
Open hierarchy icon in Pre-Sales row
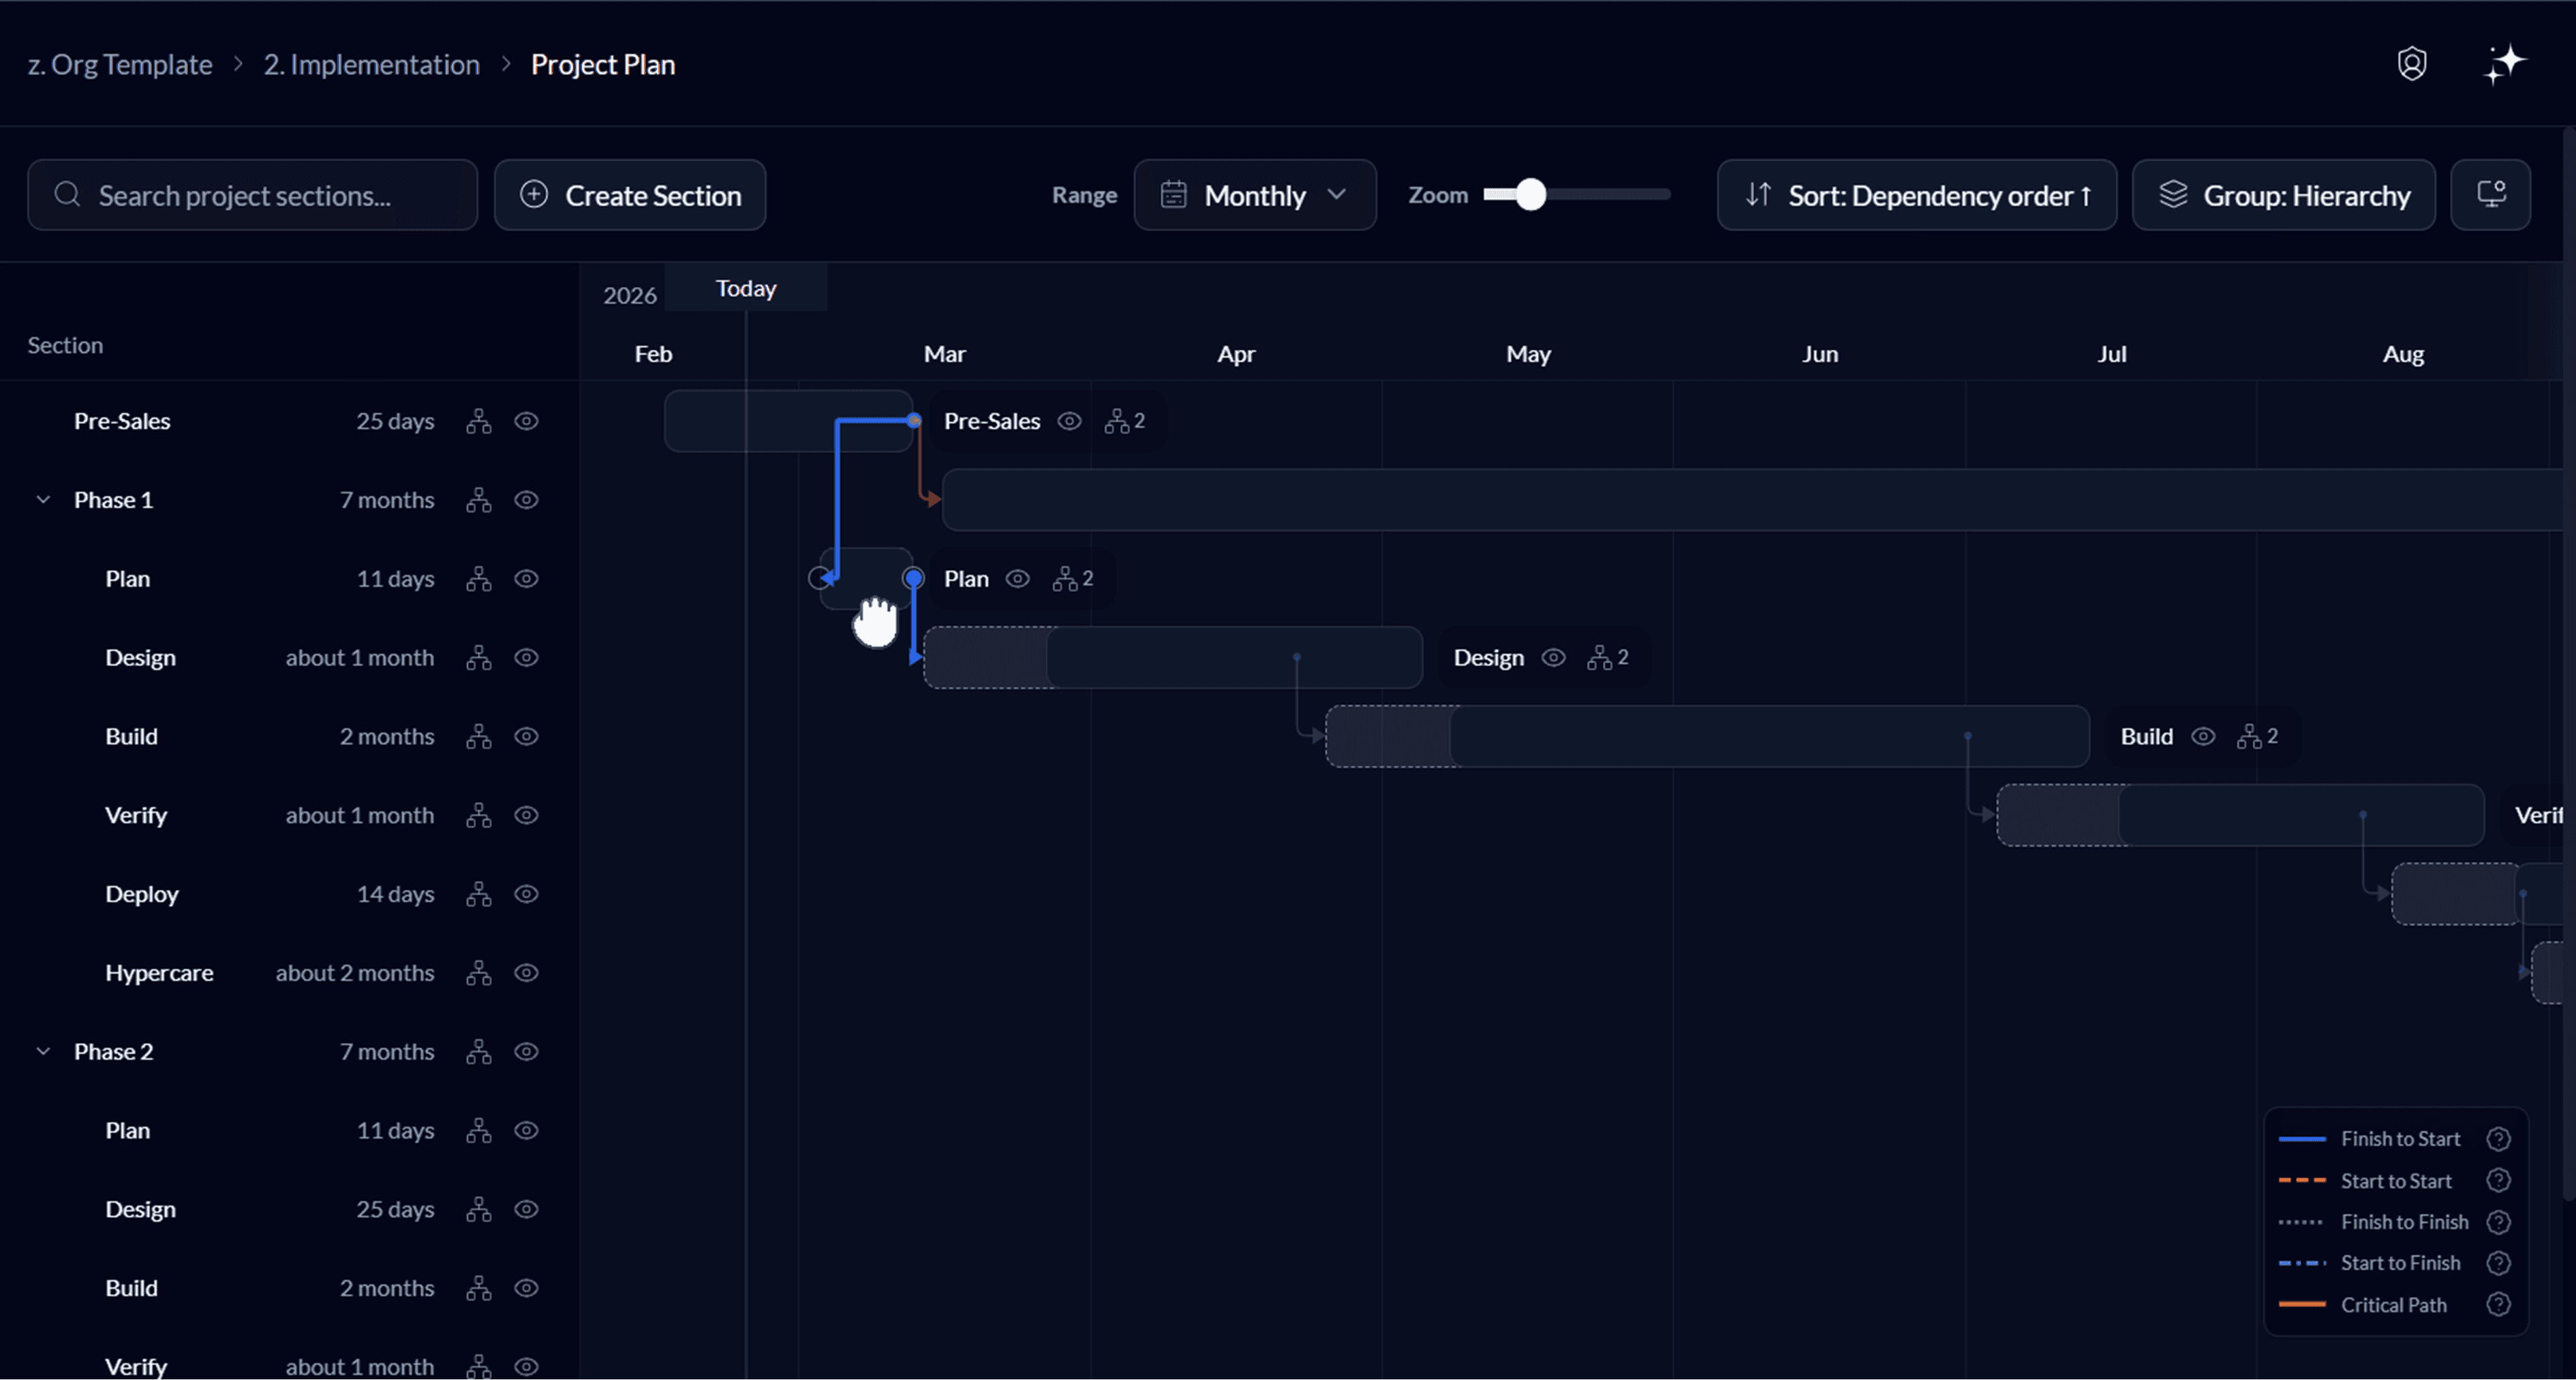pyautogui.click(x=479, y=421)
